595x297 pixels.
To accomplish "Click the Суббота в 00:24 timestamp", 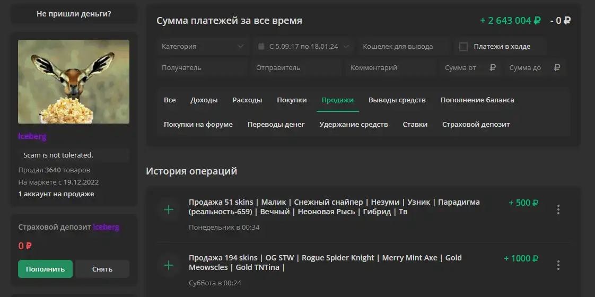I will (215, 283).
